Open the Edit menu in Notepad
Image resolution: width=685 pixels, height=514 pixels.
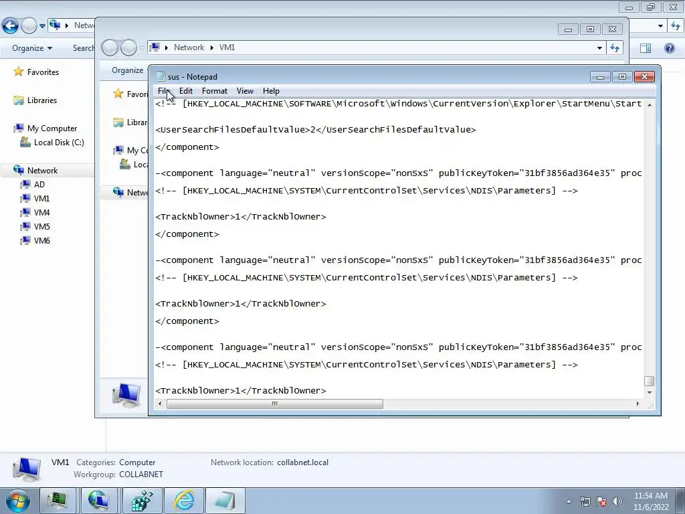[186, 91]
